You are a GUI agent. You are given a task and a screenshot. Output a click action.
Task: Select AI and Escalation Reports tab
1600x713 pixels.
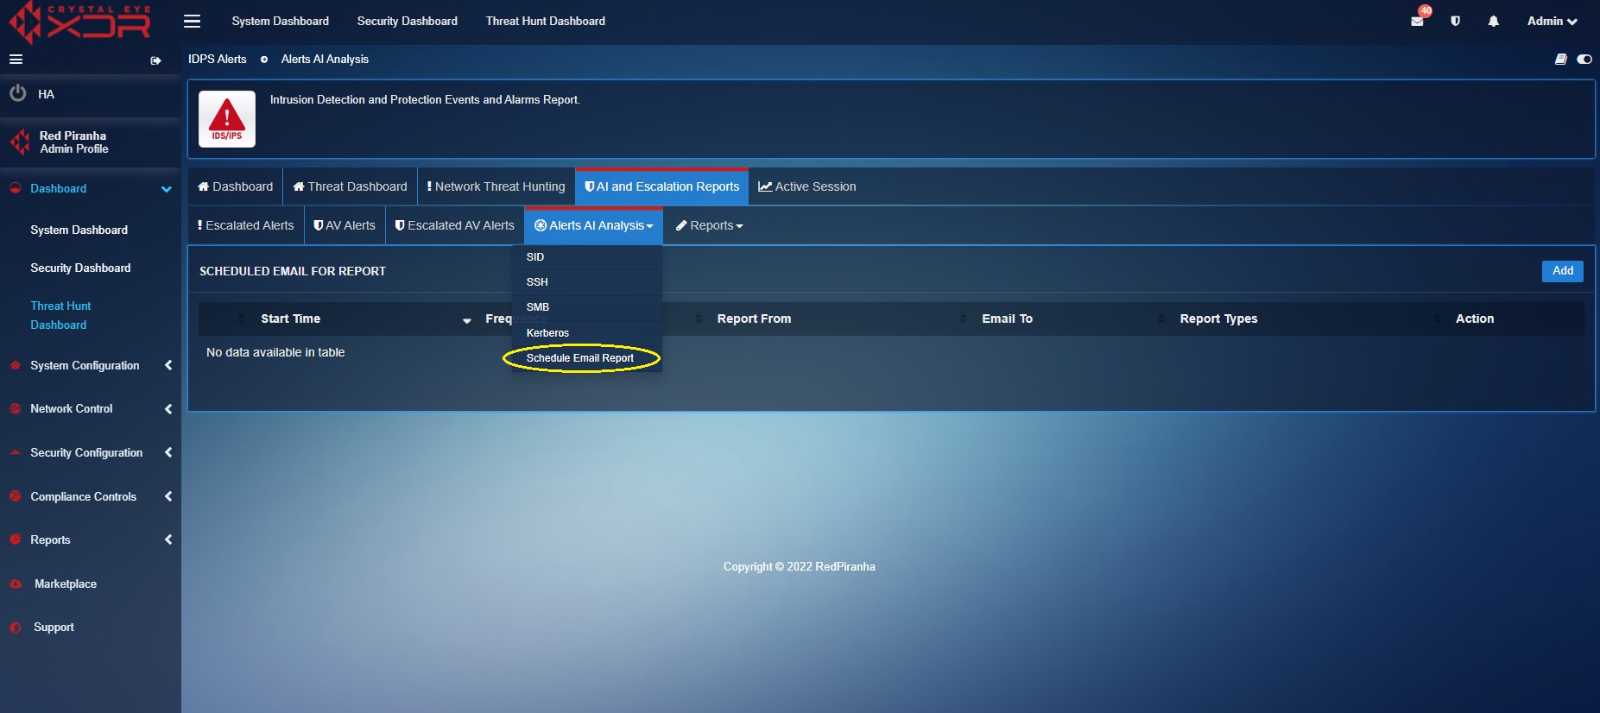pos(661,186)
